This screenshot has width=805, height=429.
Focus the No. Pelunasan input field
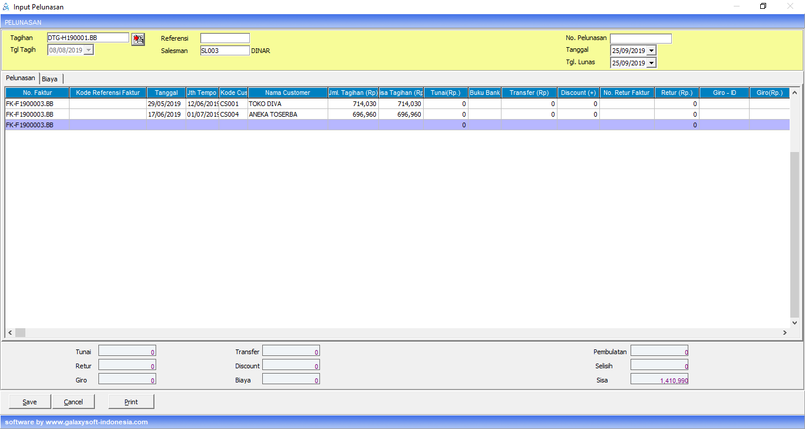coord(641,39)
